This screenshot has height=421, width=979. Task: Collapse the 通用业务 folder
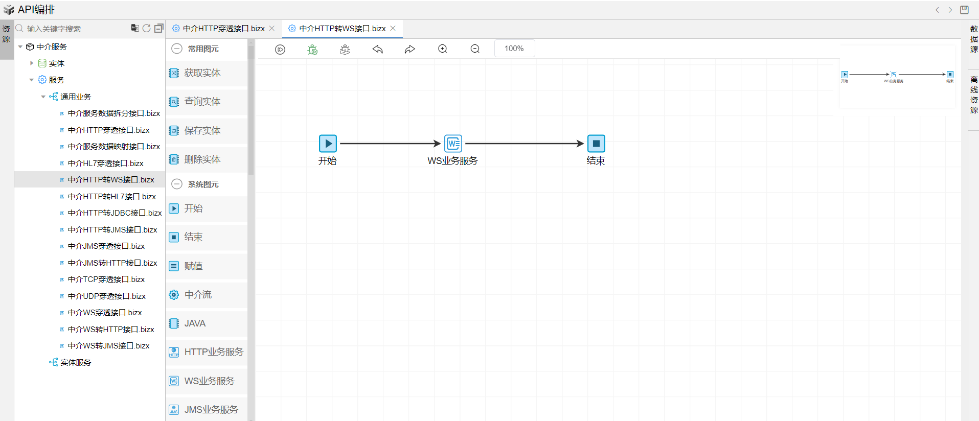43,97
